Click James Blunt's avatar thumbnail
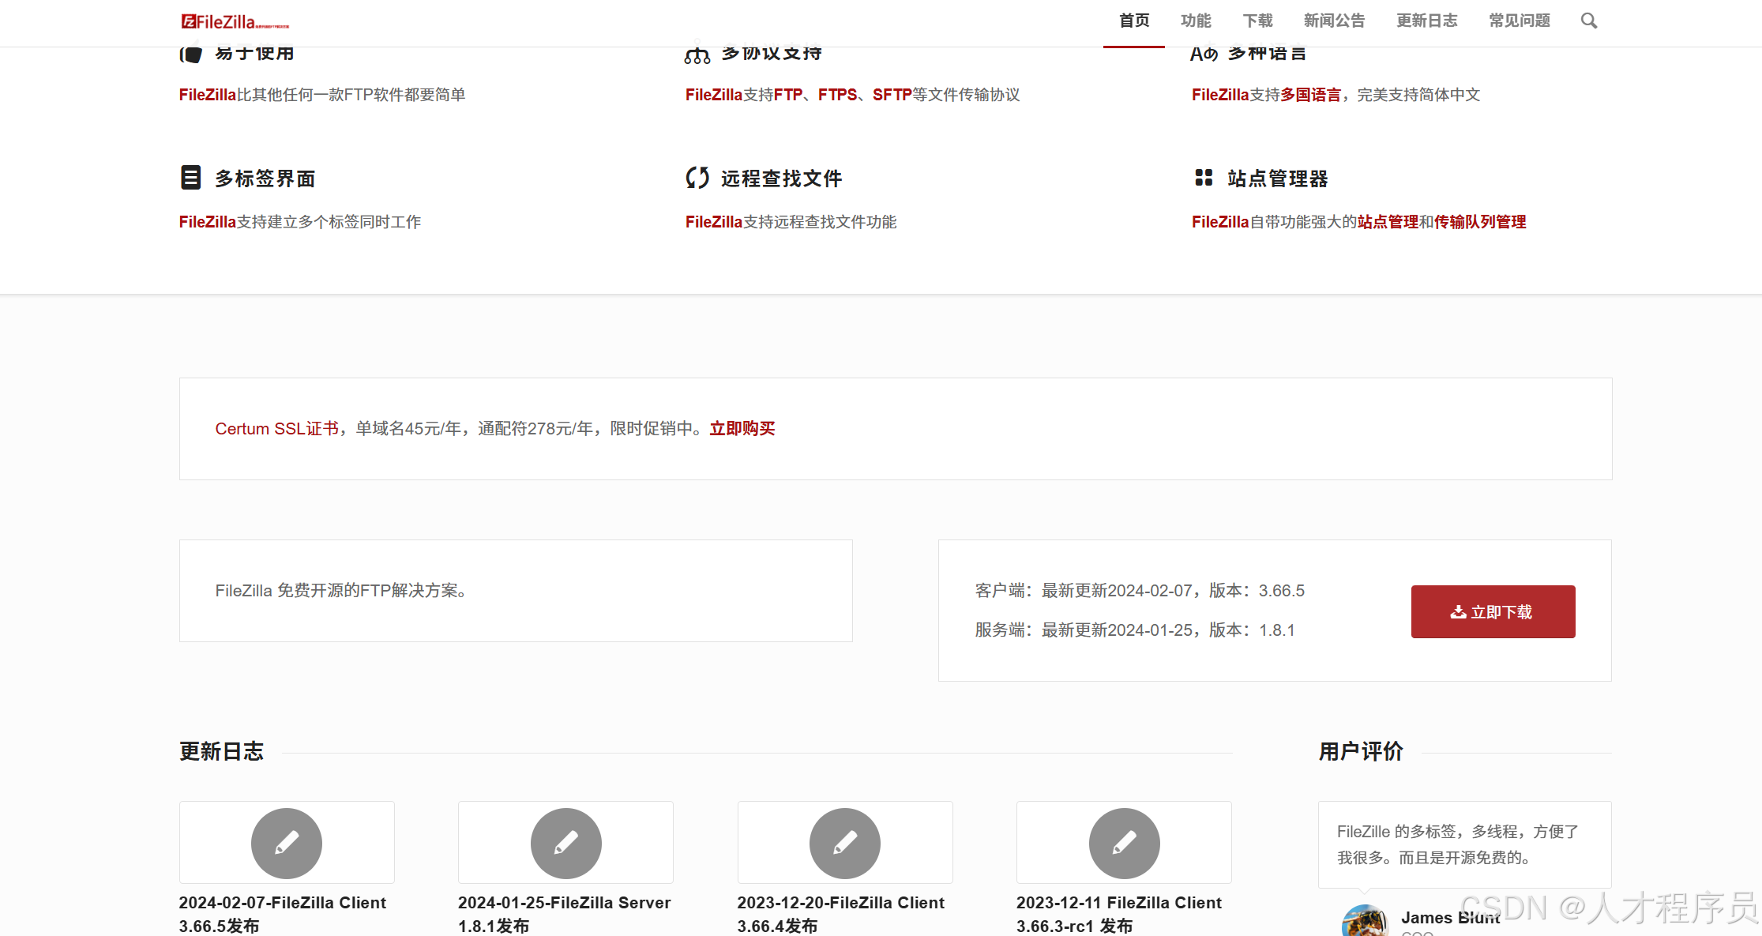This screenshot has height=936, width=1762. tap(1366, 921)
